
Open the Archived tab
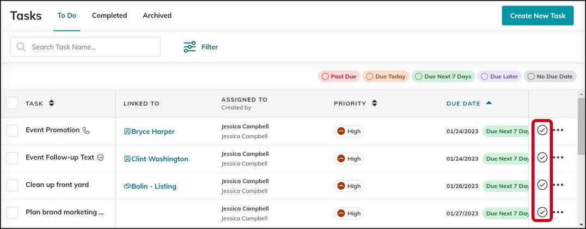point(157,15)
